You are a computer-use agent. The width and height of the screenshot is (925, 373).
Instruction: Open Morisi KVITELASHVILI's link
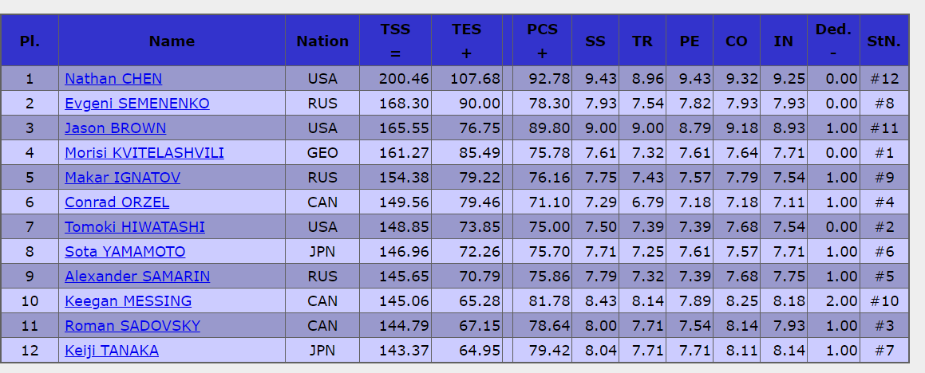coord(144,152)
